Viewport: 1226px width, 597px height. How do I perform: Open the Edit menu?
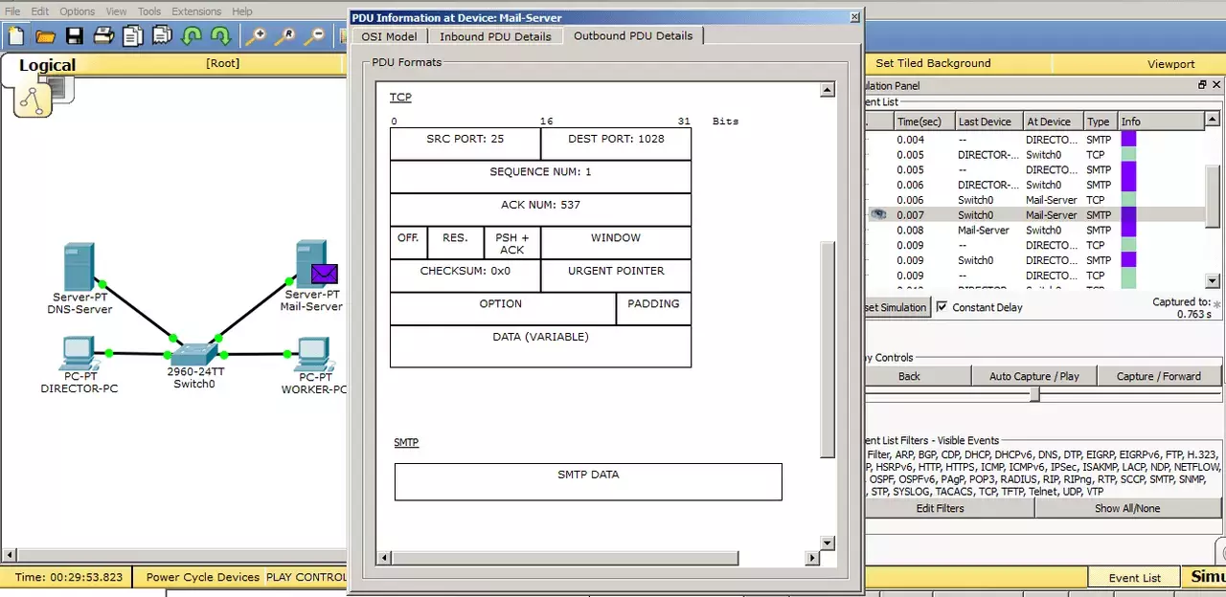[39, 11]
